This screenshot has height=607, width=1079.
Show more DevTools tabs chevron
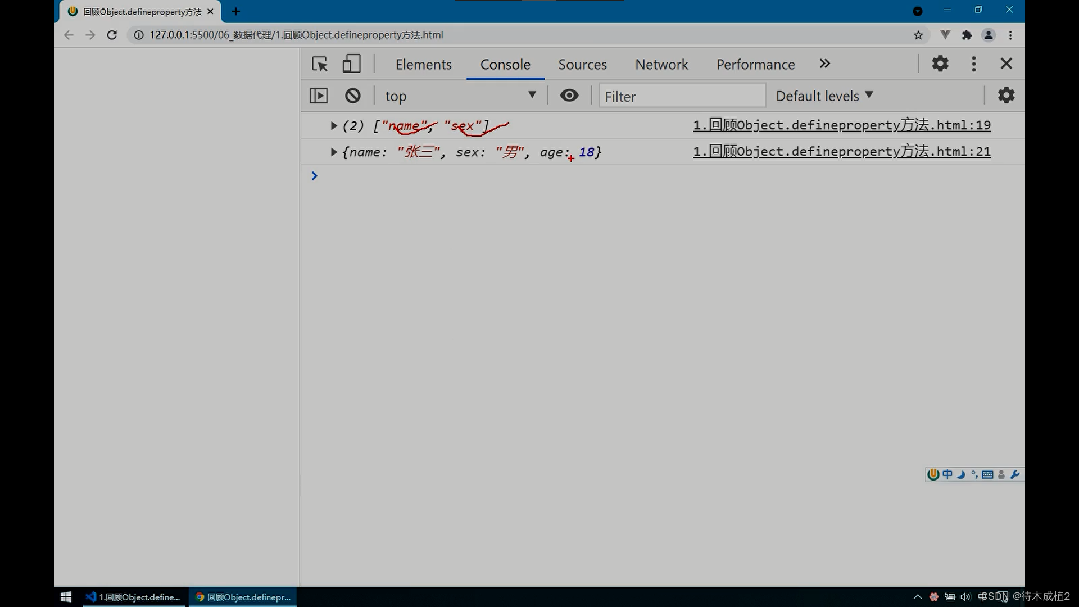tap(824, 64)
